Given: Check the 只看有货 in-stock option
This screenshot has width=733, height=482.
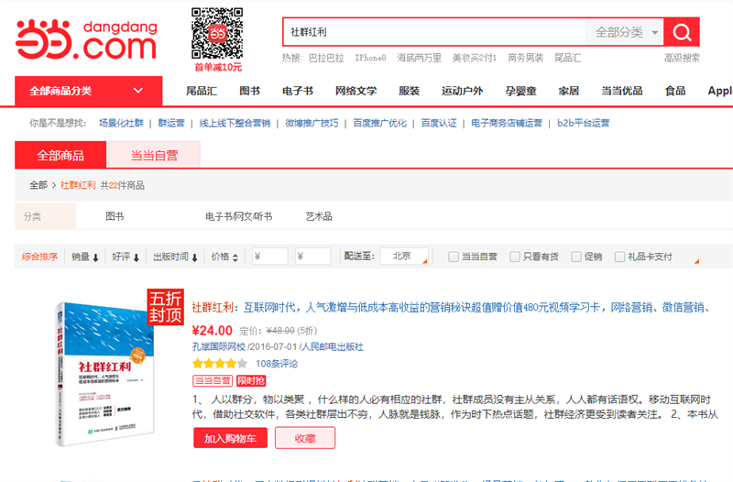Looking at the screenshot, I should pyautogui.click(x=515, y=257).
